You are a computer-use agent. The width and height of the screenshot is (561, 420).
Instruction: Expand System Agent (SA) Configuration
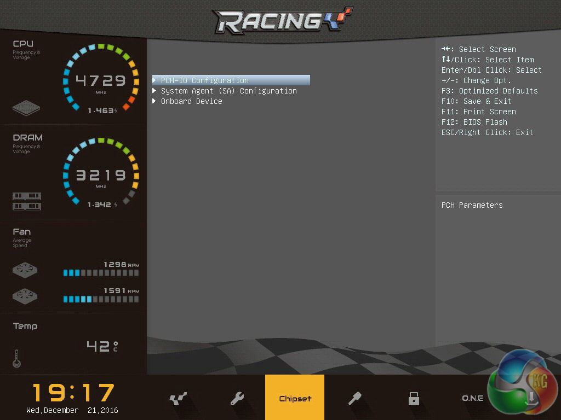(x=228, y=91)
